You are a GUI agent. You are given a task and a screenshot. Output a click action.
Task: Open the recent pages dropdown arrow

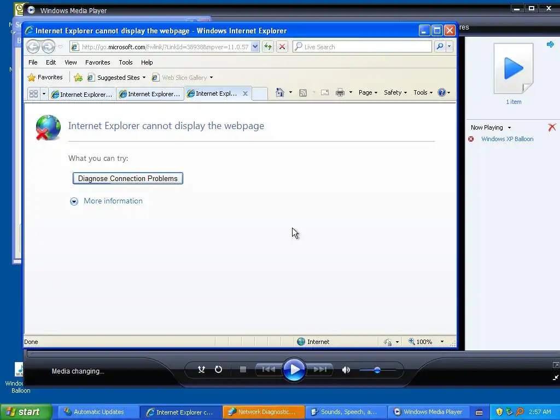pyautogui.click(x=60, y=47)
